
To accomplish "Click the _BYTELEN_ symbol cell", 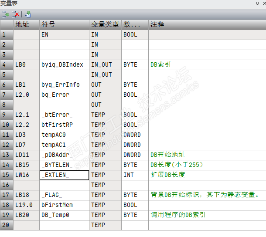I will [x=64, y=165].
